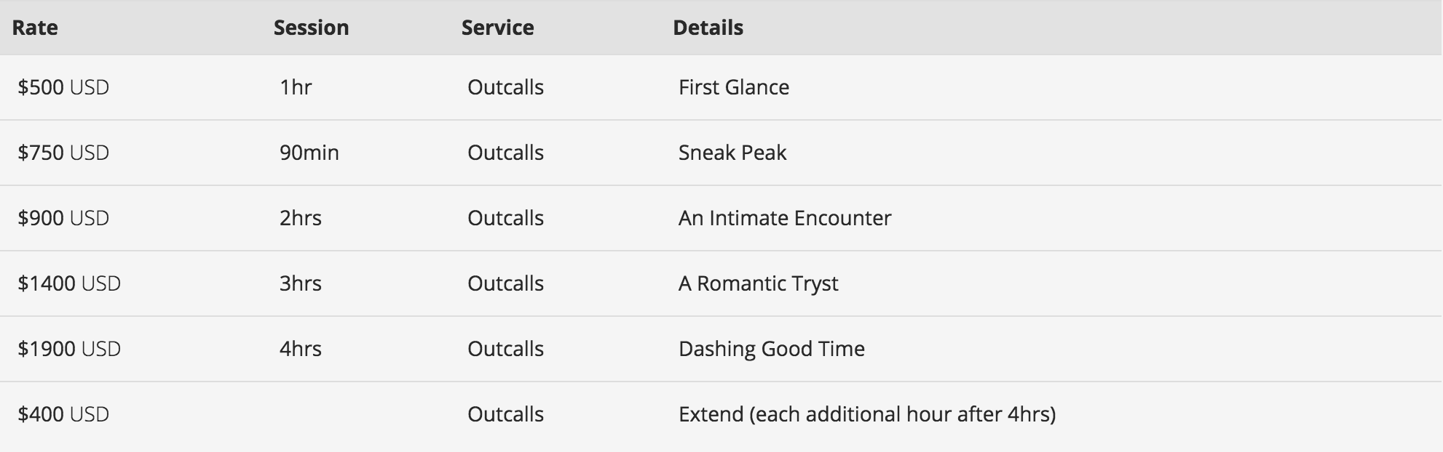Click the 1hr session cell
Viewport: 1443px width, 452px height.
296,87
